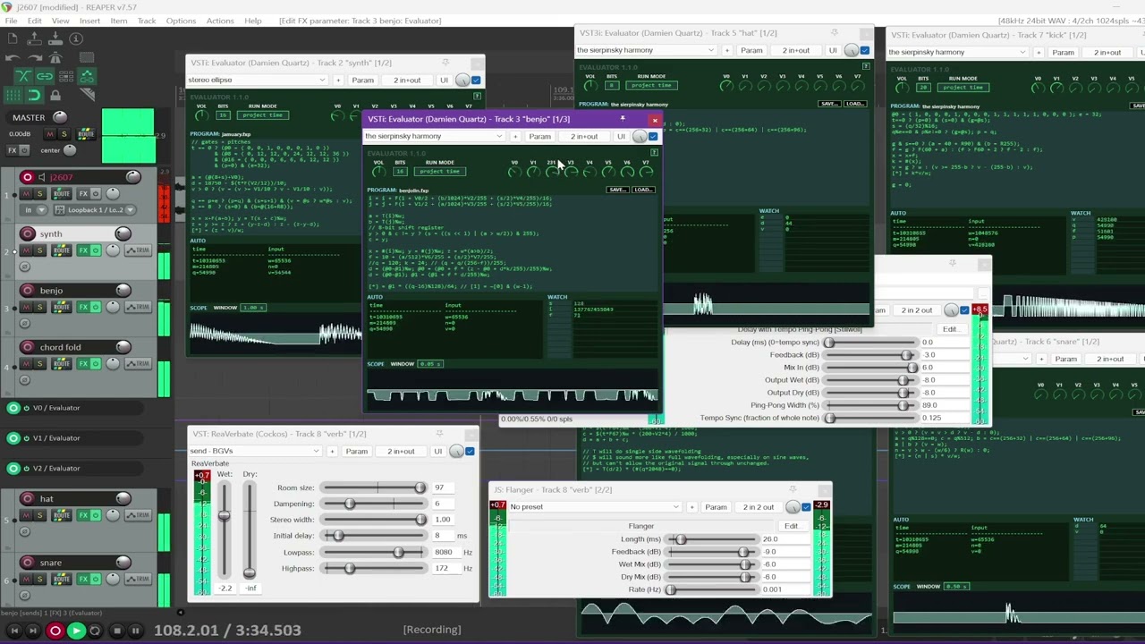Mute the synth track
1145x644 pixels.
[x=27, y=250]
